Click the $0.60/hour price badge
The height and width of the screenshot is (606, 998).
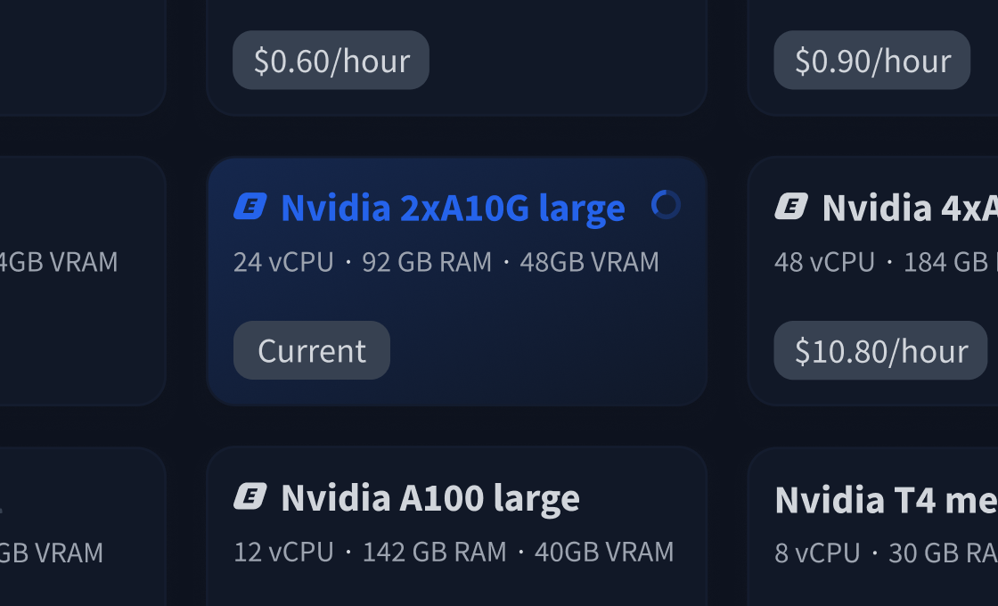(330, 60)
